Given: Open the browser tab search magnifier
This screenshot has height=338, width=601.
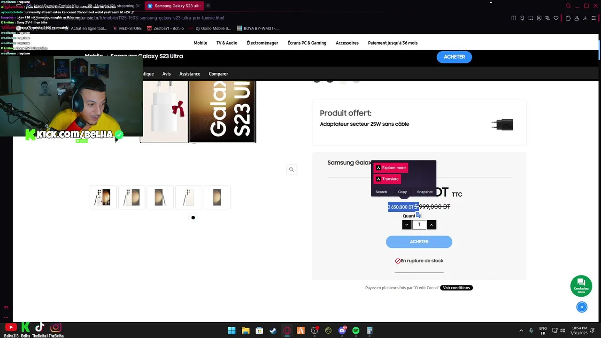Looking at the screenshot, I should pyautogui.click(x=568, y=6).
